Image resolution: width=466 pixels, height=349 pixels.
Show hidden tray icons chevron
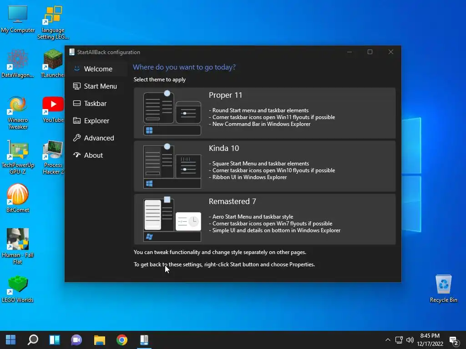coord(388,340)
